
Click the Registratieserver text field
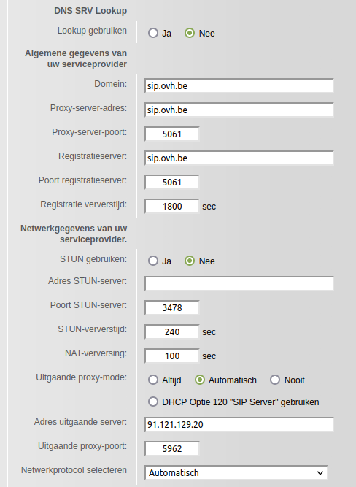pyautogui.click(x=239, y=158)
